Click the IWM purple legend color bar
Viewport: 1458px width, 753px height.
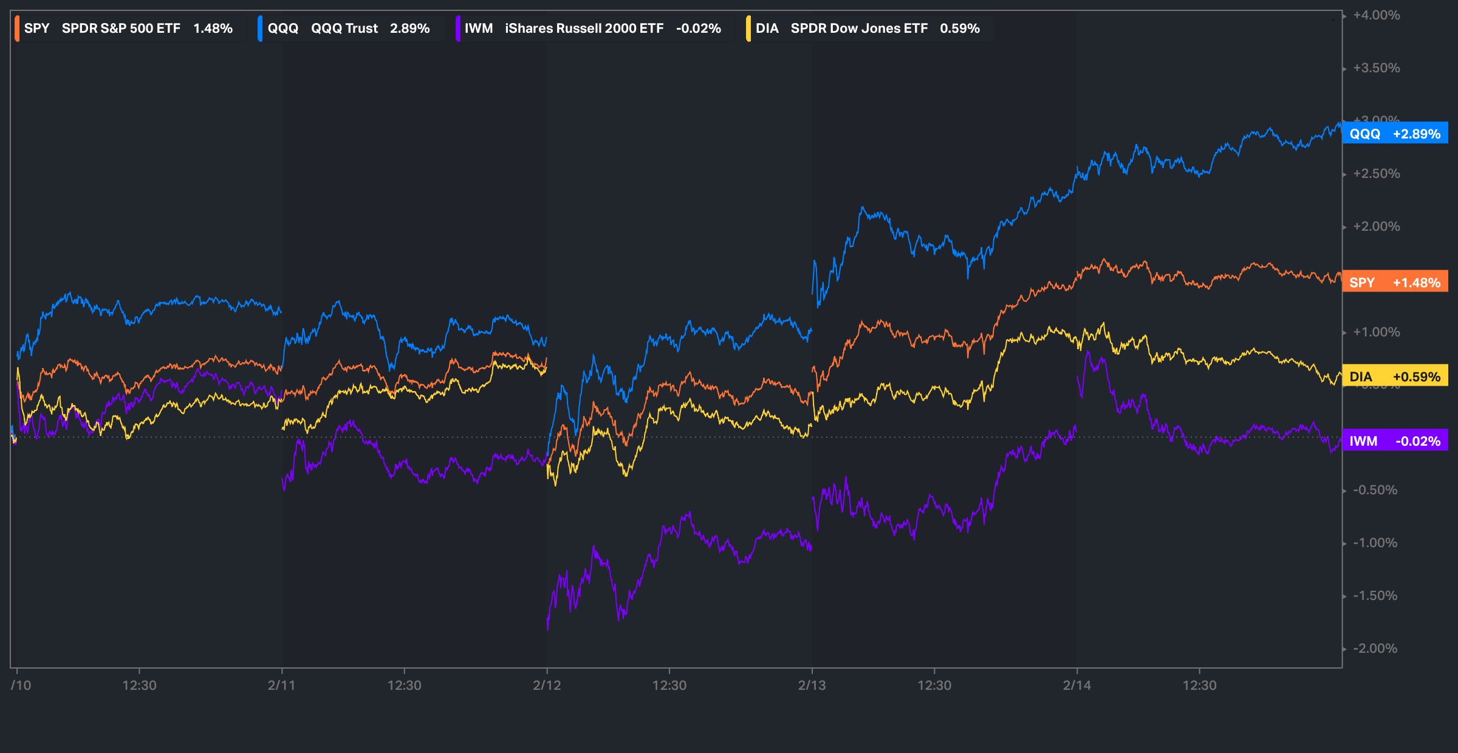[457, 29]
